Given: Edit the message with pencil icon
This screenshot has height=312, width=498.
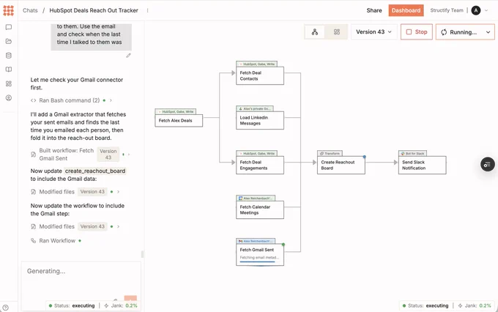Looking at the screenshot, I should pyautogui.click(x=128, y=56).
